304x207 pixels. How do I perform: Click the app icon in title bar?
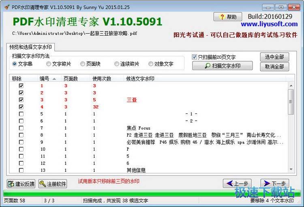click(x=6, y=7)
